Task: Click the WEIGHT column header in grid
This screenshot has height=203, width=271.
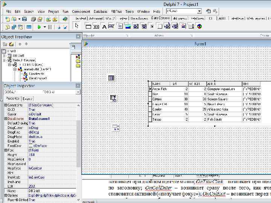Action: click(x=197, y=84)
